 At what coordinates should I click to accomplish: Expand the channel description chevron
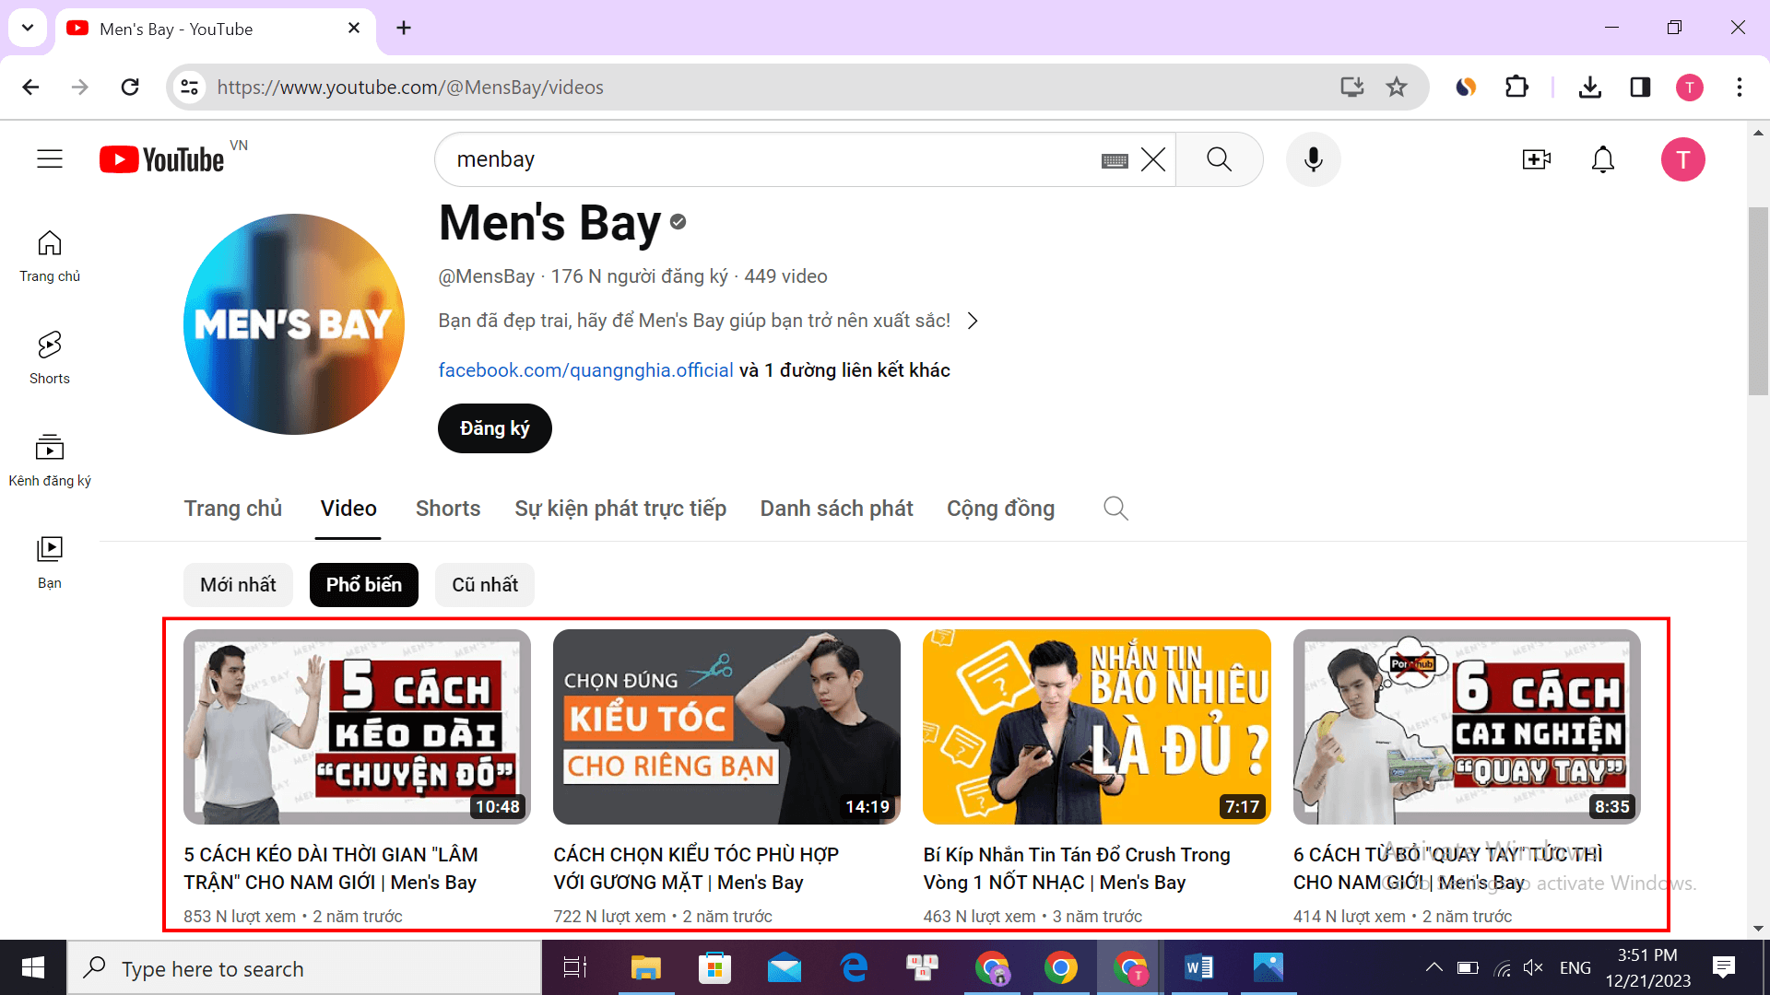(973, 321)
